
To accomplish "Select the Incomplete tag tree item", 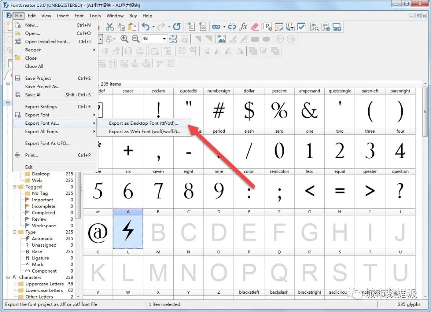I will coord(43,206).
